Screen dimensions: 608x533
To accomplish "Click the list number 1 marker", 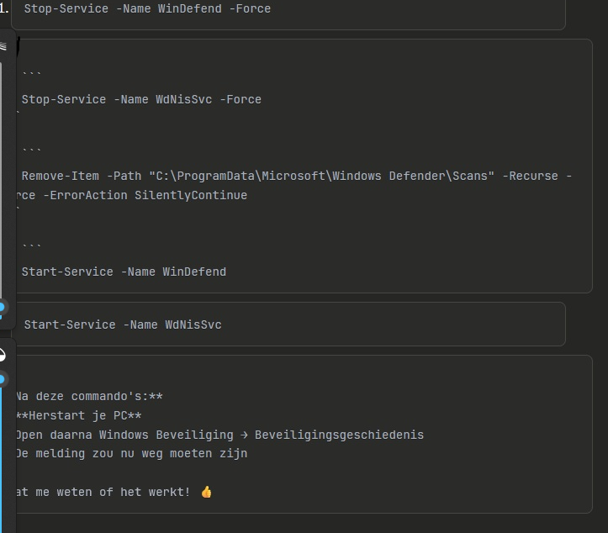I will [x=4, y=9].
